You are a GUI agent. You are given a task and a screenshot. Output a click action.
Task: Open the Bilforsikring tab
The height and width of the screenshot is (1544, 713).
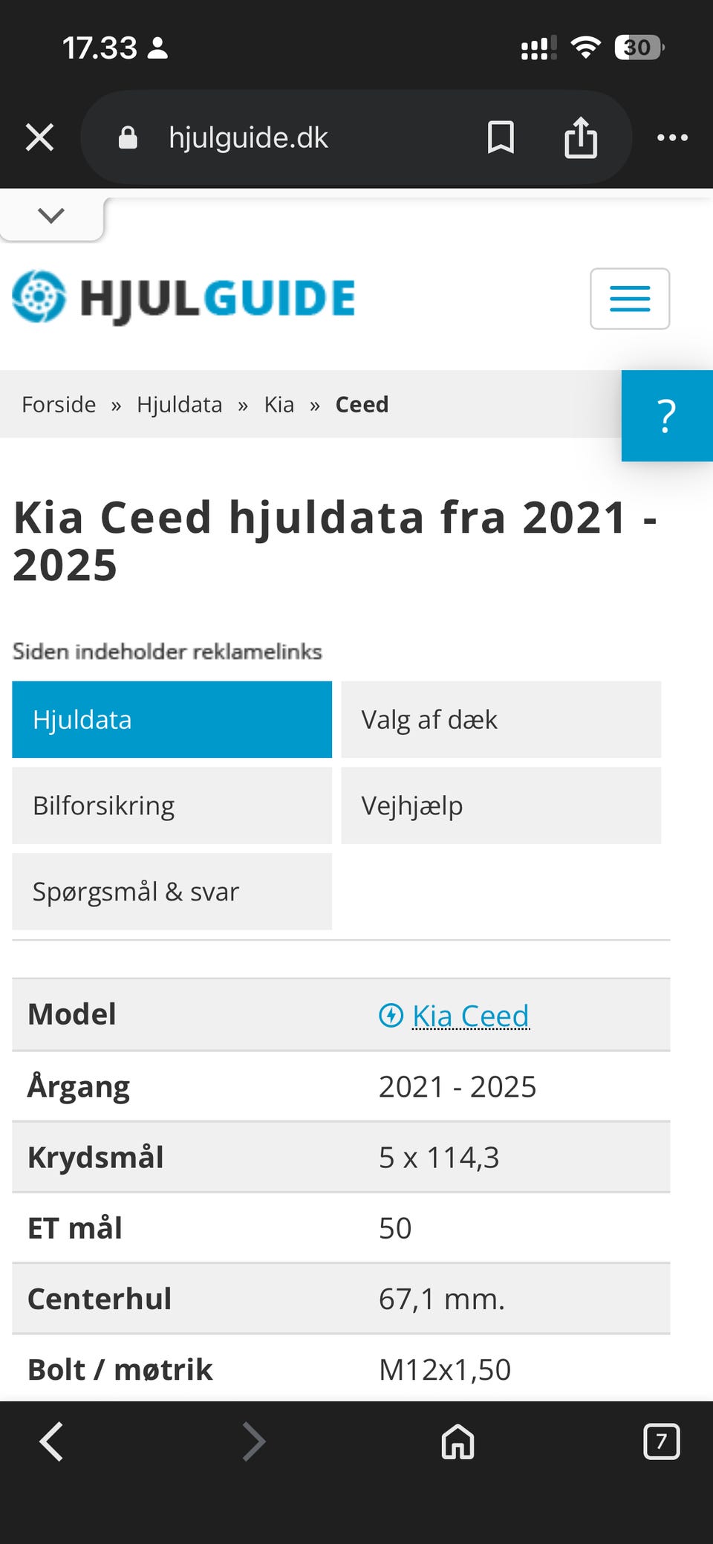pyautogui.click(x=172, y=805)
